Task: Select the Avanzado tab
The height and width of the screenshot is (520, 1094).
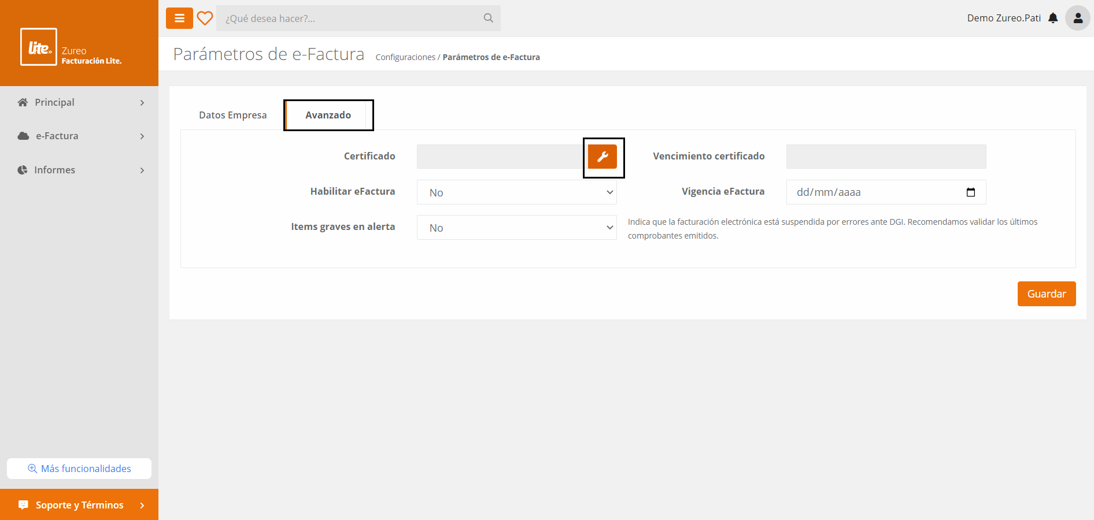Action: tap(328, 115)
